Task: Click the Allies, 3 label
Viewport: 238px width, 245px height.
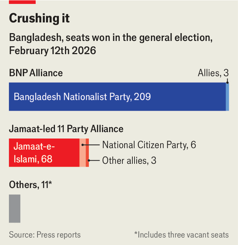Action: pos(213,73)
